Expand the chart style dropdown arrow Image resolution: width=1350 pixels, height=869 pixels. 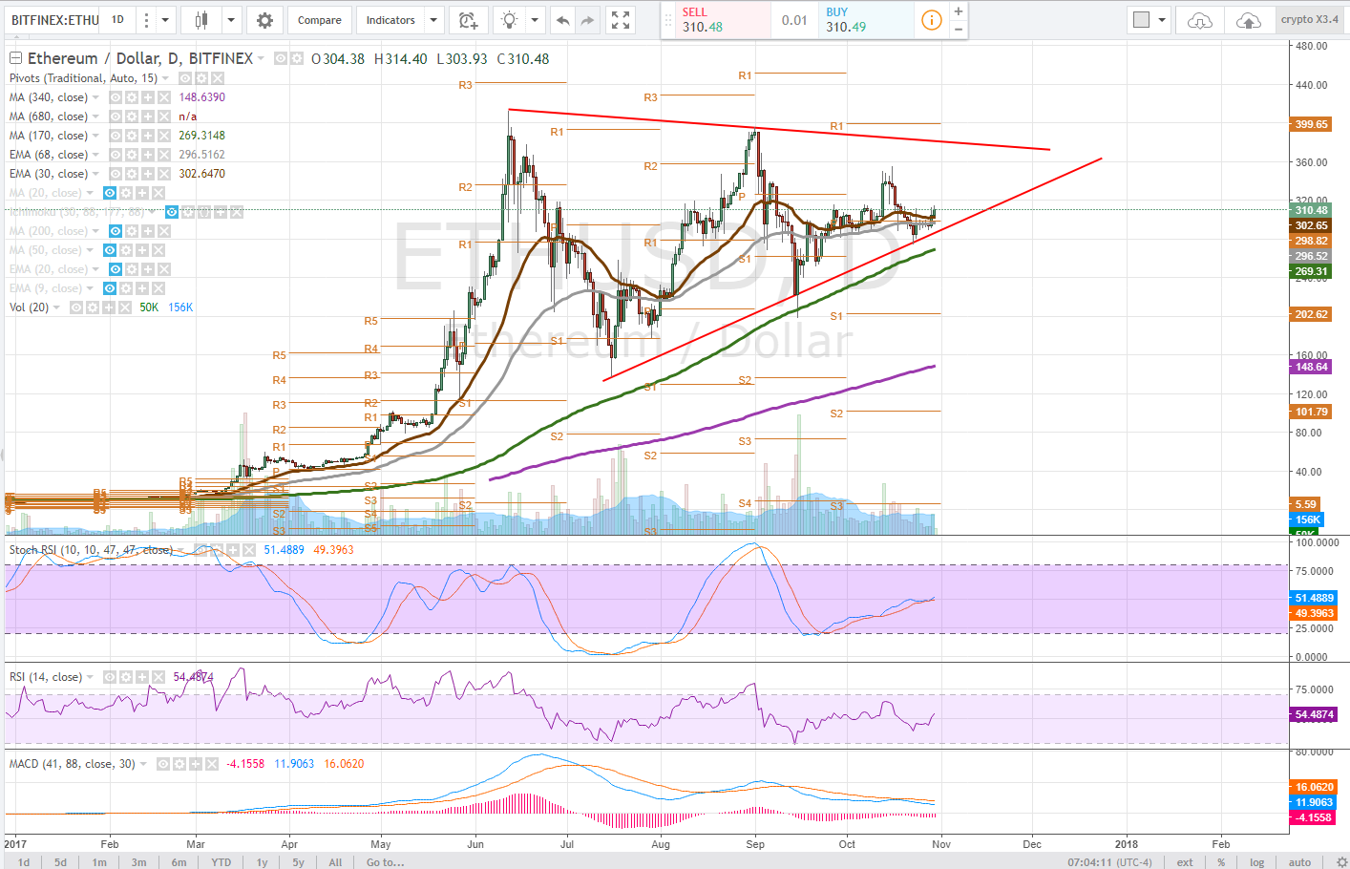[231, 20]
